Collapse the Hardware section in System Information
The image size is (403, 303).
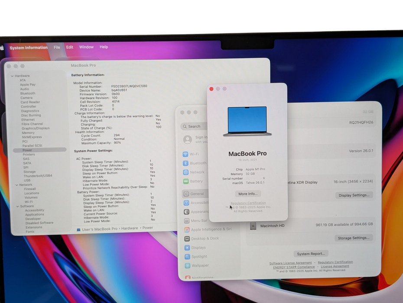coord(12,76)
